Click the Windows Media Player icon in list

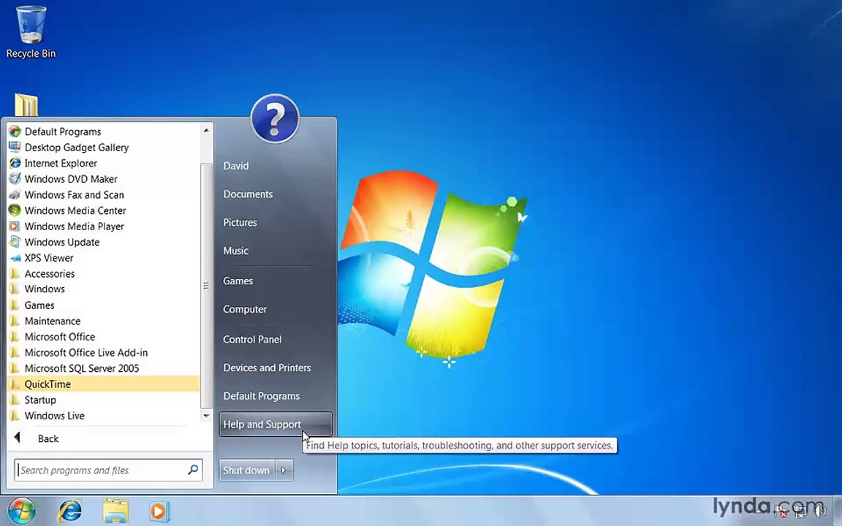click(x=15, y=226)
